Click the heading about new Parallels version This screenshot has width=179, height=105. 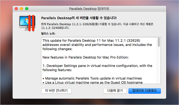79,18
